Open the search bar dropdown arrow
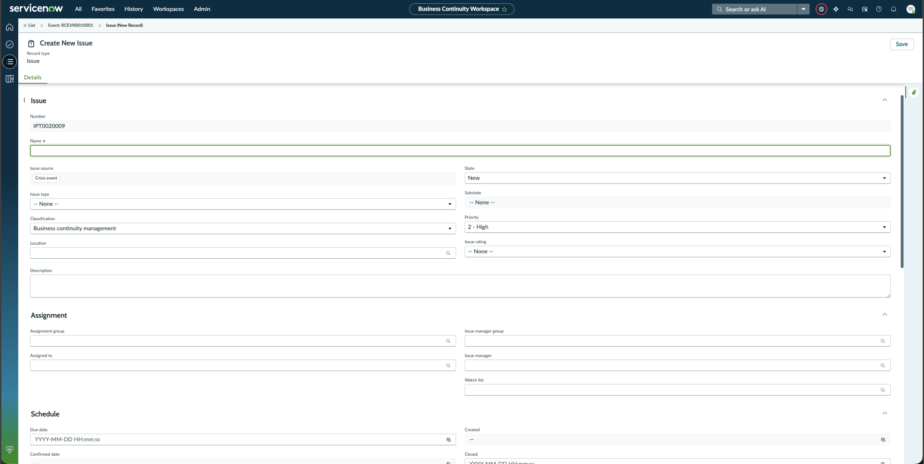The width and height of the screenshot is (924, 464). (803, 9)
